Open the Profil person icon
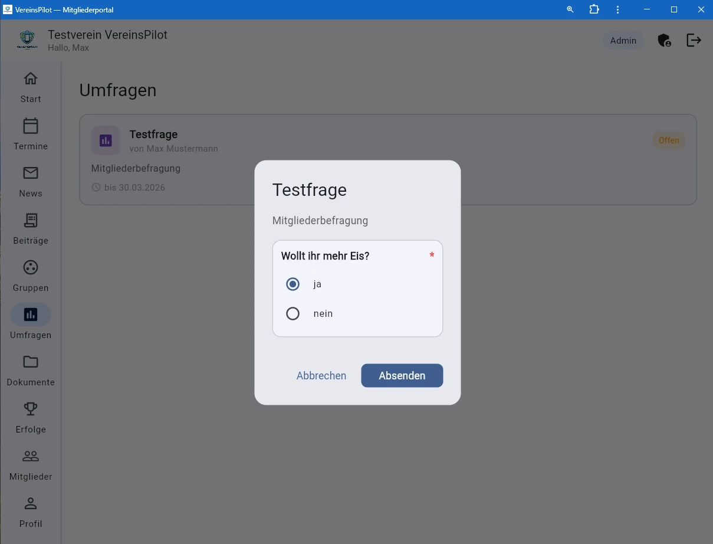This screenshot has height=544, width=713. pos(31,503)
